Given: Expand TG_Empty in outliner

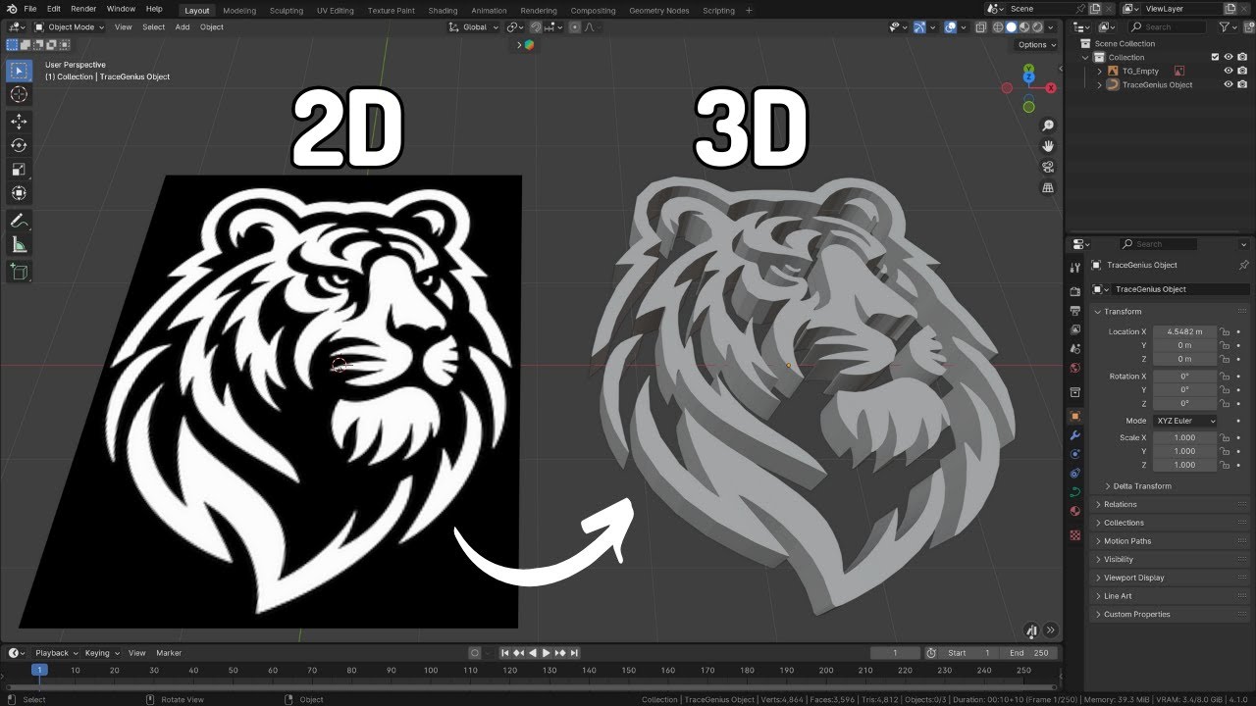Looking at the screenshot, I should [x=1100, y=71].
